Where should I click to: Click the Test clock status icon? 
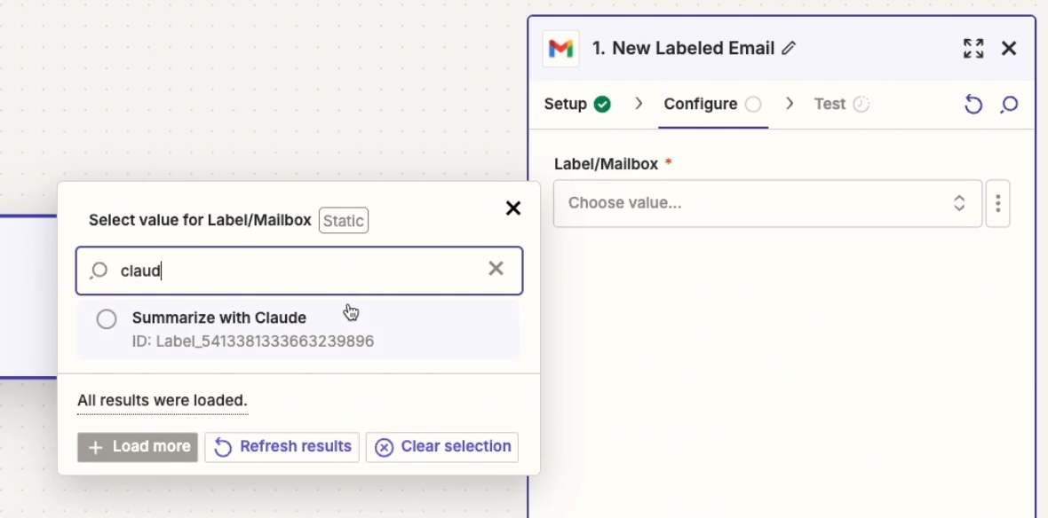pos(861,104)
